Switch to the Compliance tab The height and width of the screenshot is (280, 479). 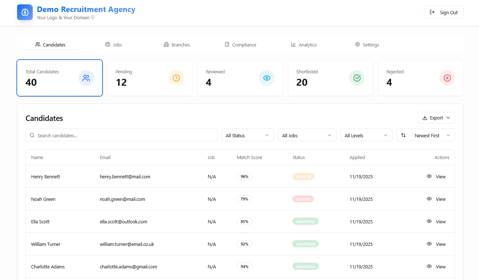point(240,45)
